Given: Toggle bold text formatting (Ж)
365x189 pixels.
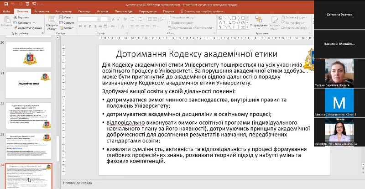Looking at the screenshot, I should point(79,27).
